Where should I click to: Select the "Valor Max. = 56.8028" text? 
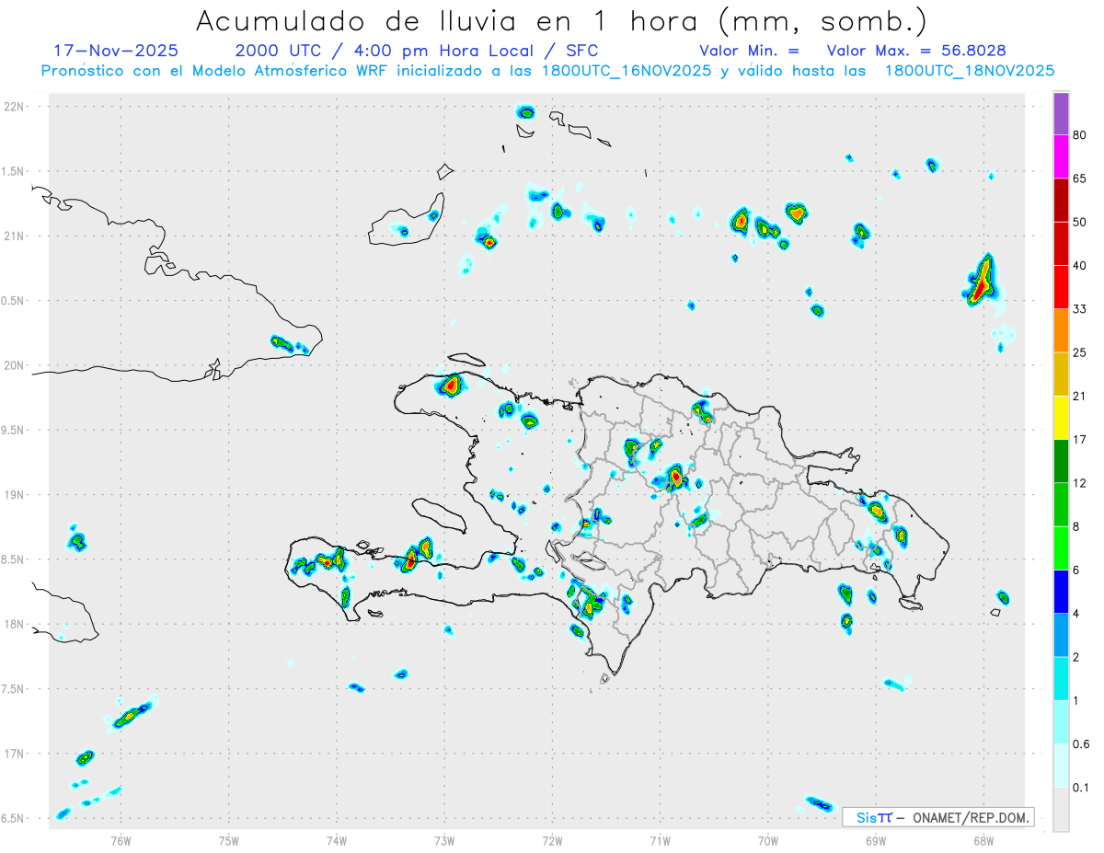point(916,51)
